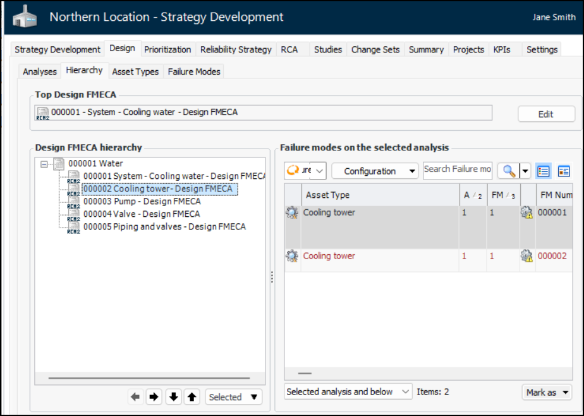
Task: Click the move left arrow button
Action: [135, 397]
